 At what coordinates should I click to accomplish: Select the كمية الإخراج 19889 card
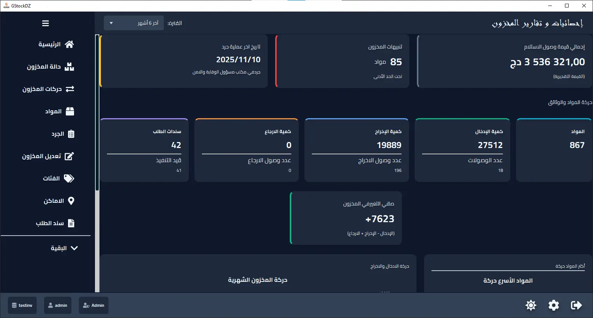pyautogui.click(x=357, y=150)
